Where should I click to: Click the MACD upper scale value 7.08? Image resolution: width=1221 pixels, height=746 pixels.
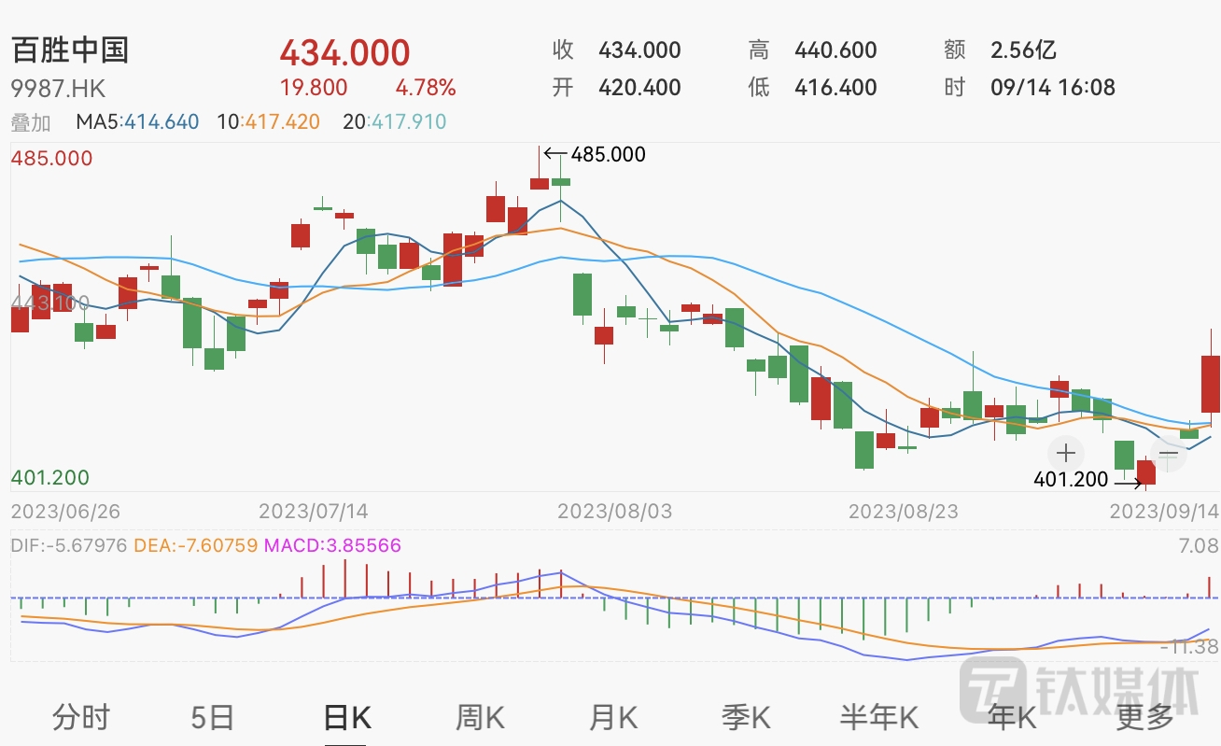point(1200,545)
